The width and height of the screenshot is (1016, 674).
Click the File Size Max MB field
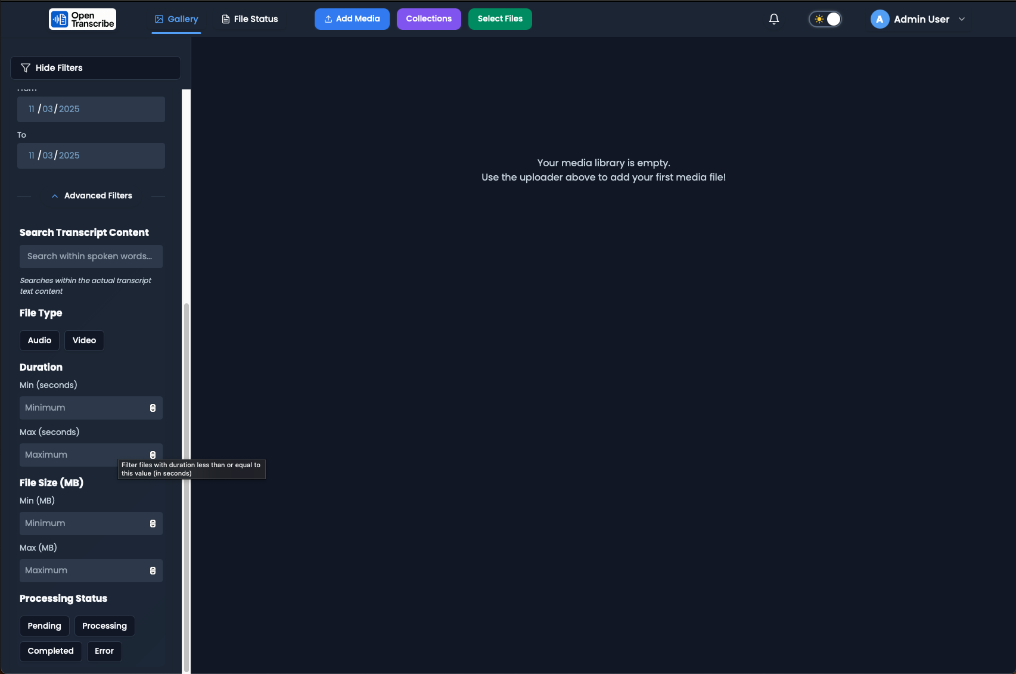(x=91, y=570)
